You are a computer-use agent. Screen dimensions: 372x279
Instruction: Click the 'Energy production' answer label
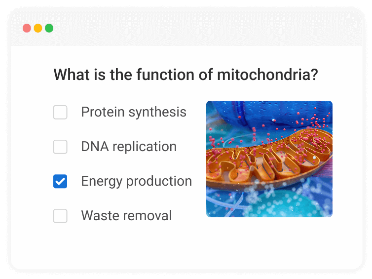point(136,181)
